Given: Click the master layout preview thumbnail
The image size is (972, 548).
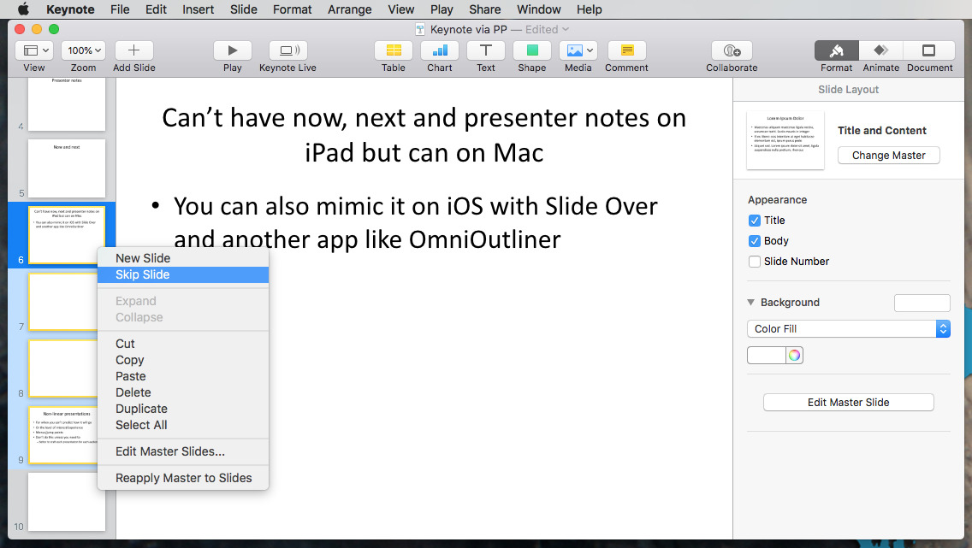Looking at the screenshot, I should click(785, 140).
